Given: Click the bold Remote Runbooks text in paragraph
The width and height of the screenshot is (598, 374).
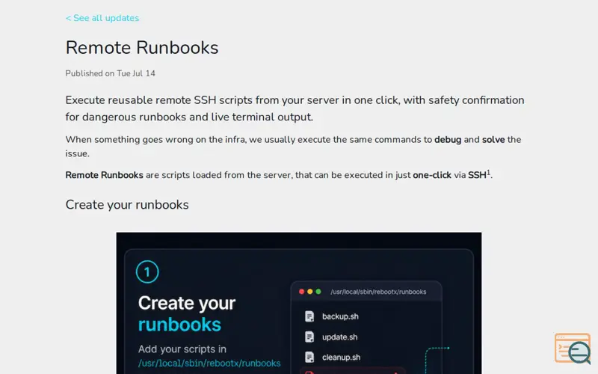Looking at the screenshot, I should (x=104, y=175).
